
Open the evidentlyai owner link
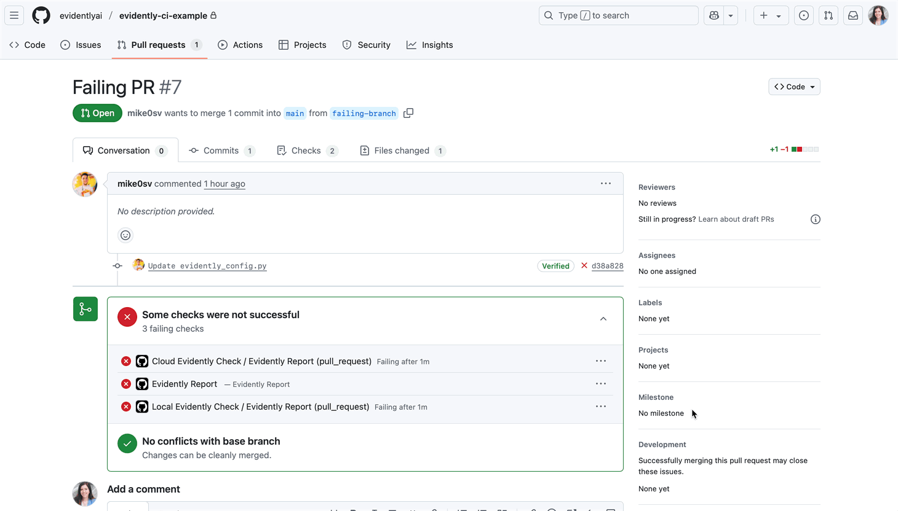[81, 15]
